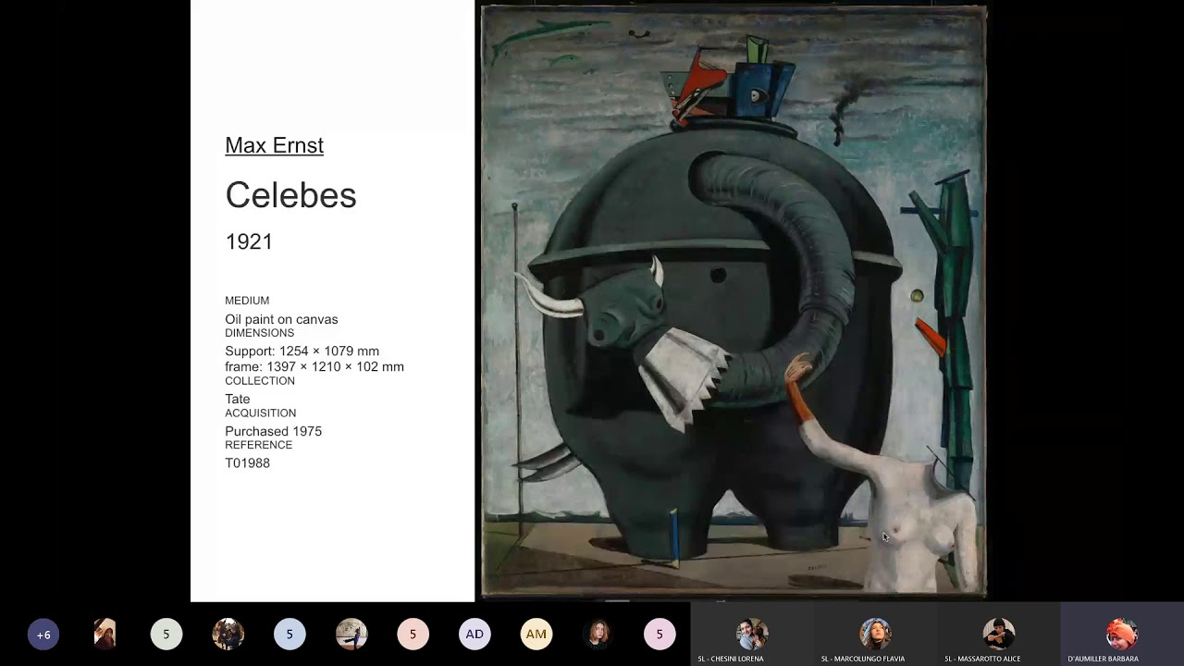
Task: Click the COLLECTION heading label
Action: 260,381
